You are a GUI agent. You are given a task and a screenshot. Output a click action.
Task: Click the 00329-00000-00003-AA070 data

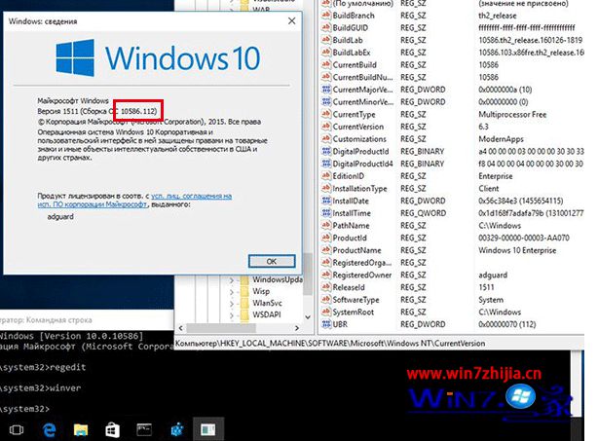[524, 238]
